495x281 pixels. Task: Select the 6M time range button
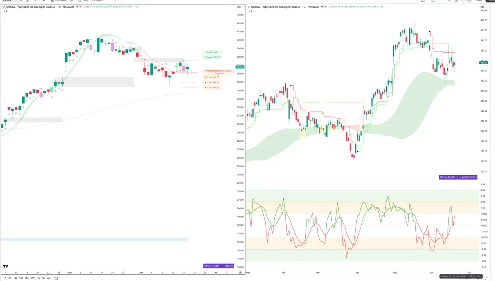tap(27, 278)
